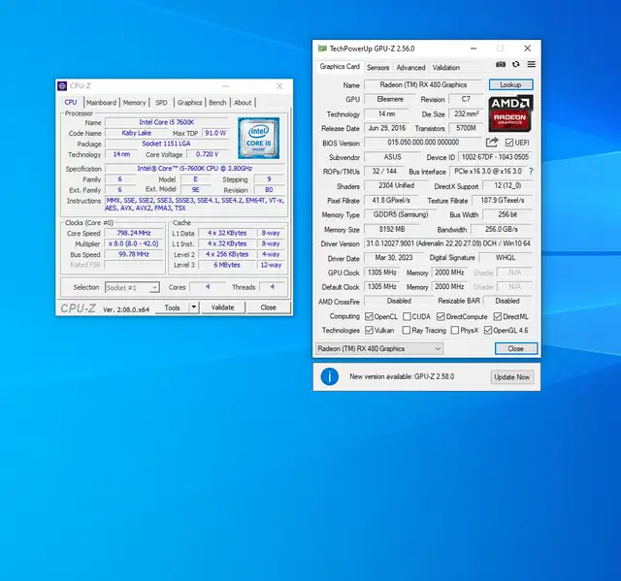Toggle the CUDA checkbox
Screen dimensions: 621x581
(x=407, y=316)
